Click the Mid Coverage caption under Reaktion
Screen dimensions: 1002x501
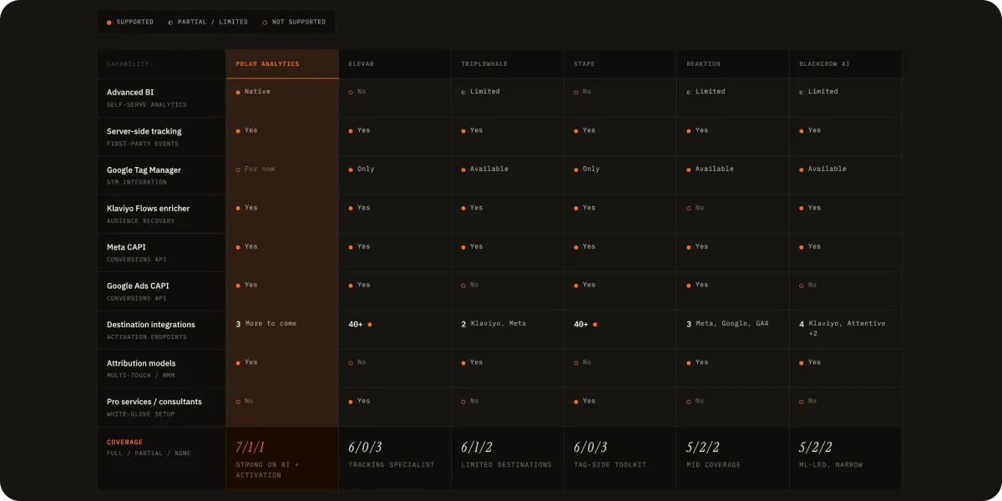(x=712, y=465)
